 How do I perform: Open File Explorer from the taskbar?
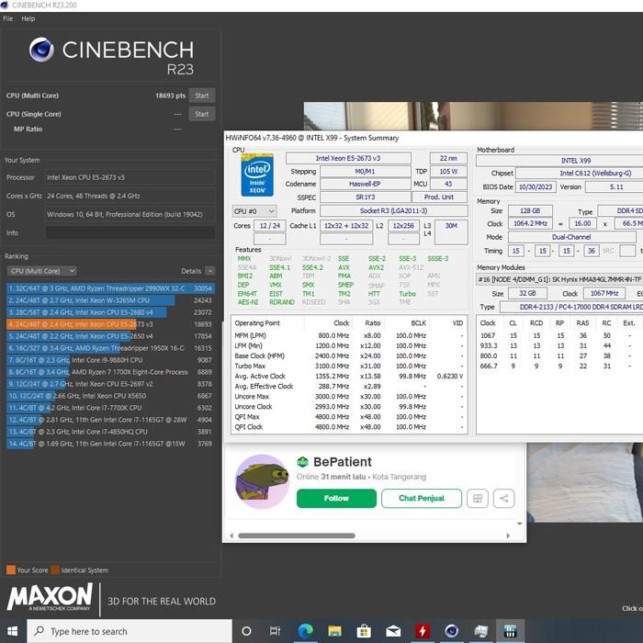coord(335,631)
